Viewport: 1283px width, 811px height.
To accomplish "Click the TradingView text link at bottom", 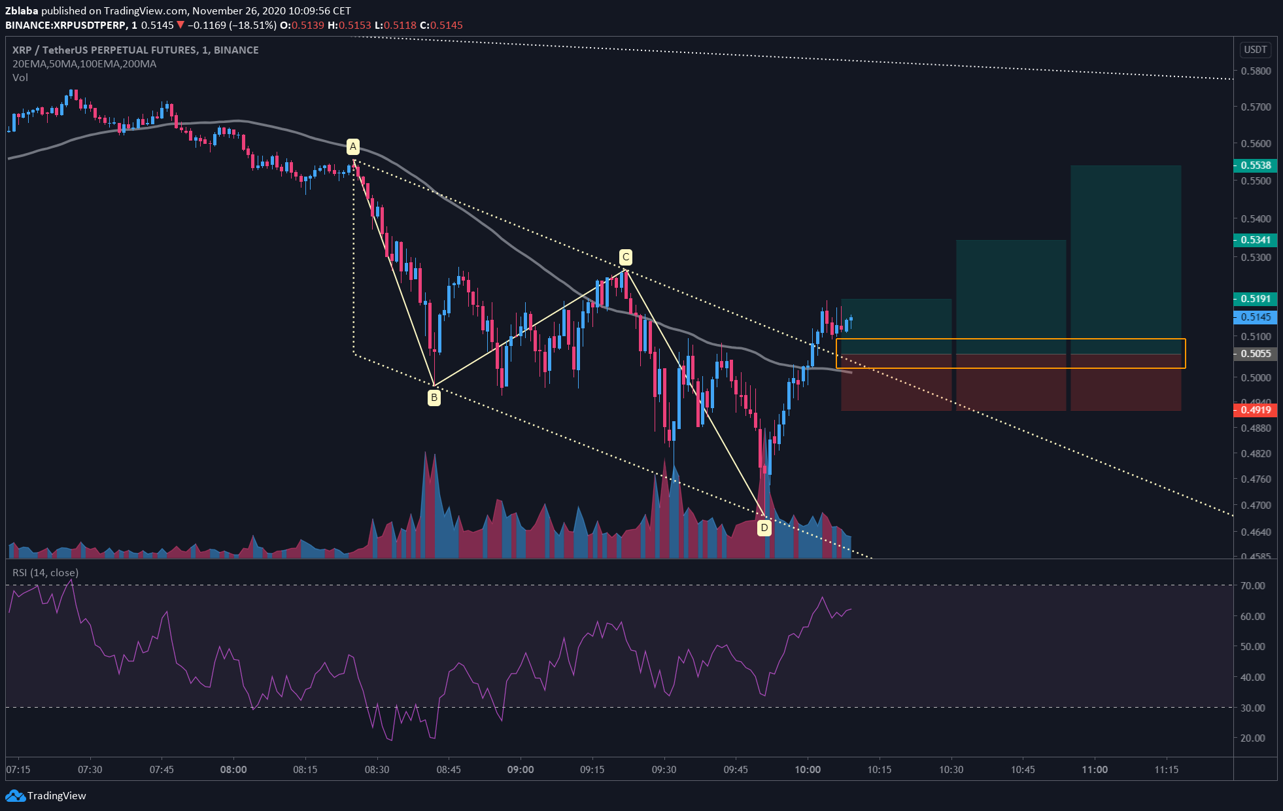I will [57, 796].
